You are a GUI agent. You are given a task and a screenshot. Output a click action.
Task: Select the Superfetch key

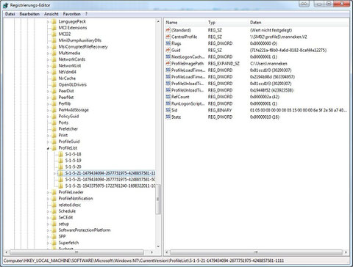68,243
